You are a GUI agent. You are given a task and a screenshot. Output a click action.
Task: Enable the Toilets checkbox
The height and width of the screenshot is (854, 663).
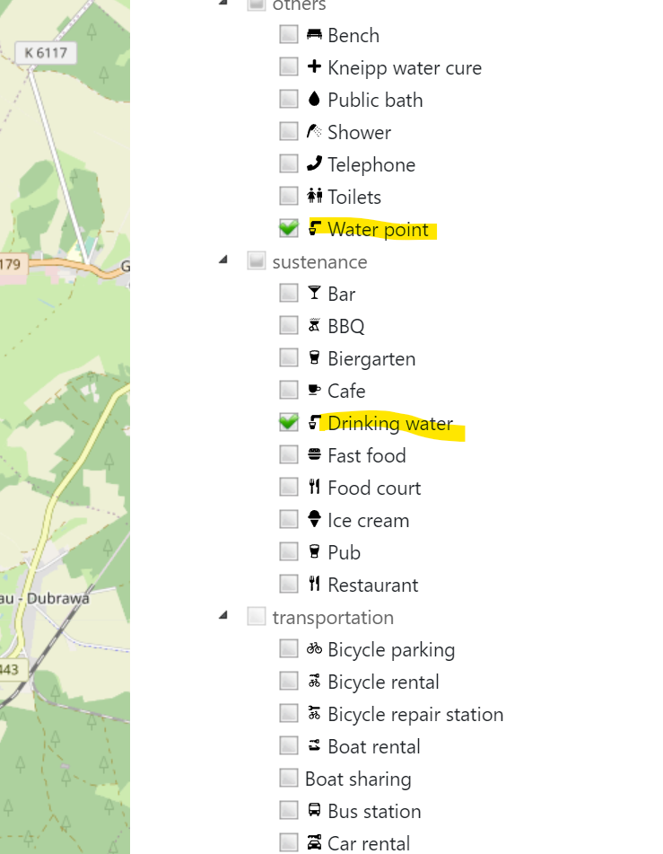point(288,197)
